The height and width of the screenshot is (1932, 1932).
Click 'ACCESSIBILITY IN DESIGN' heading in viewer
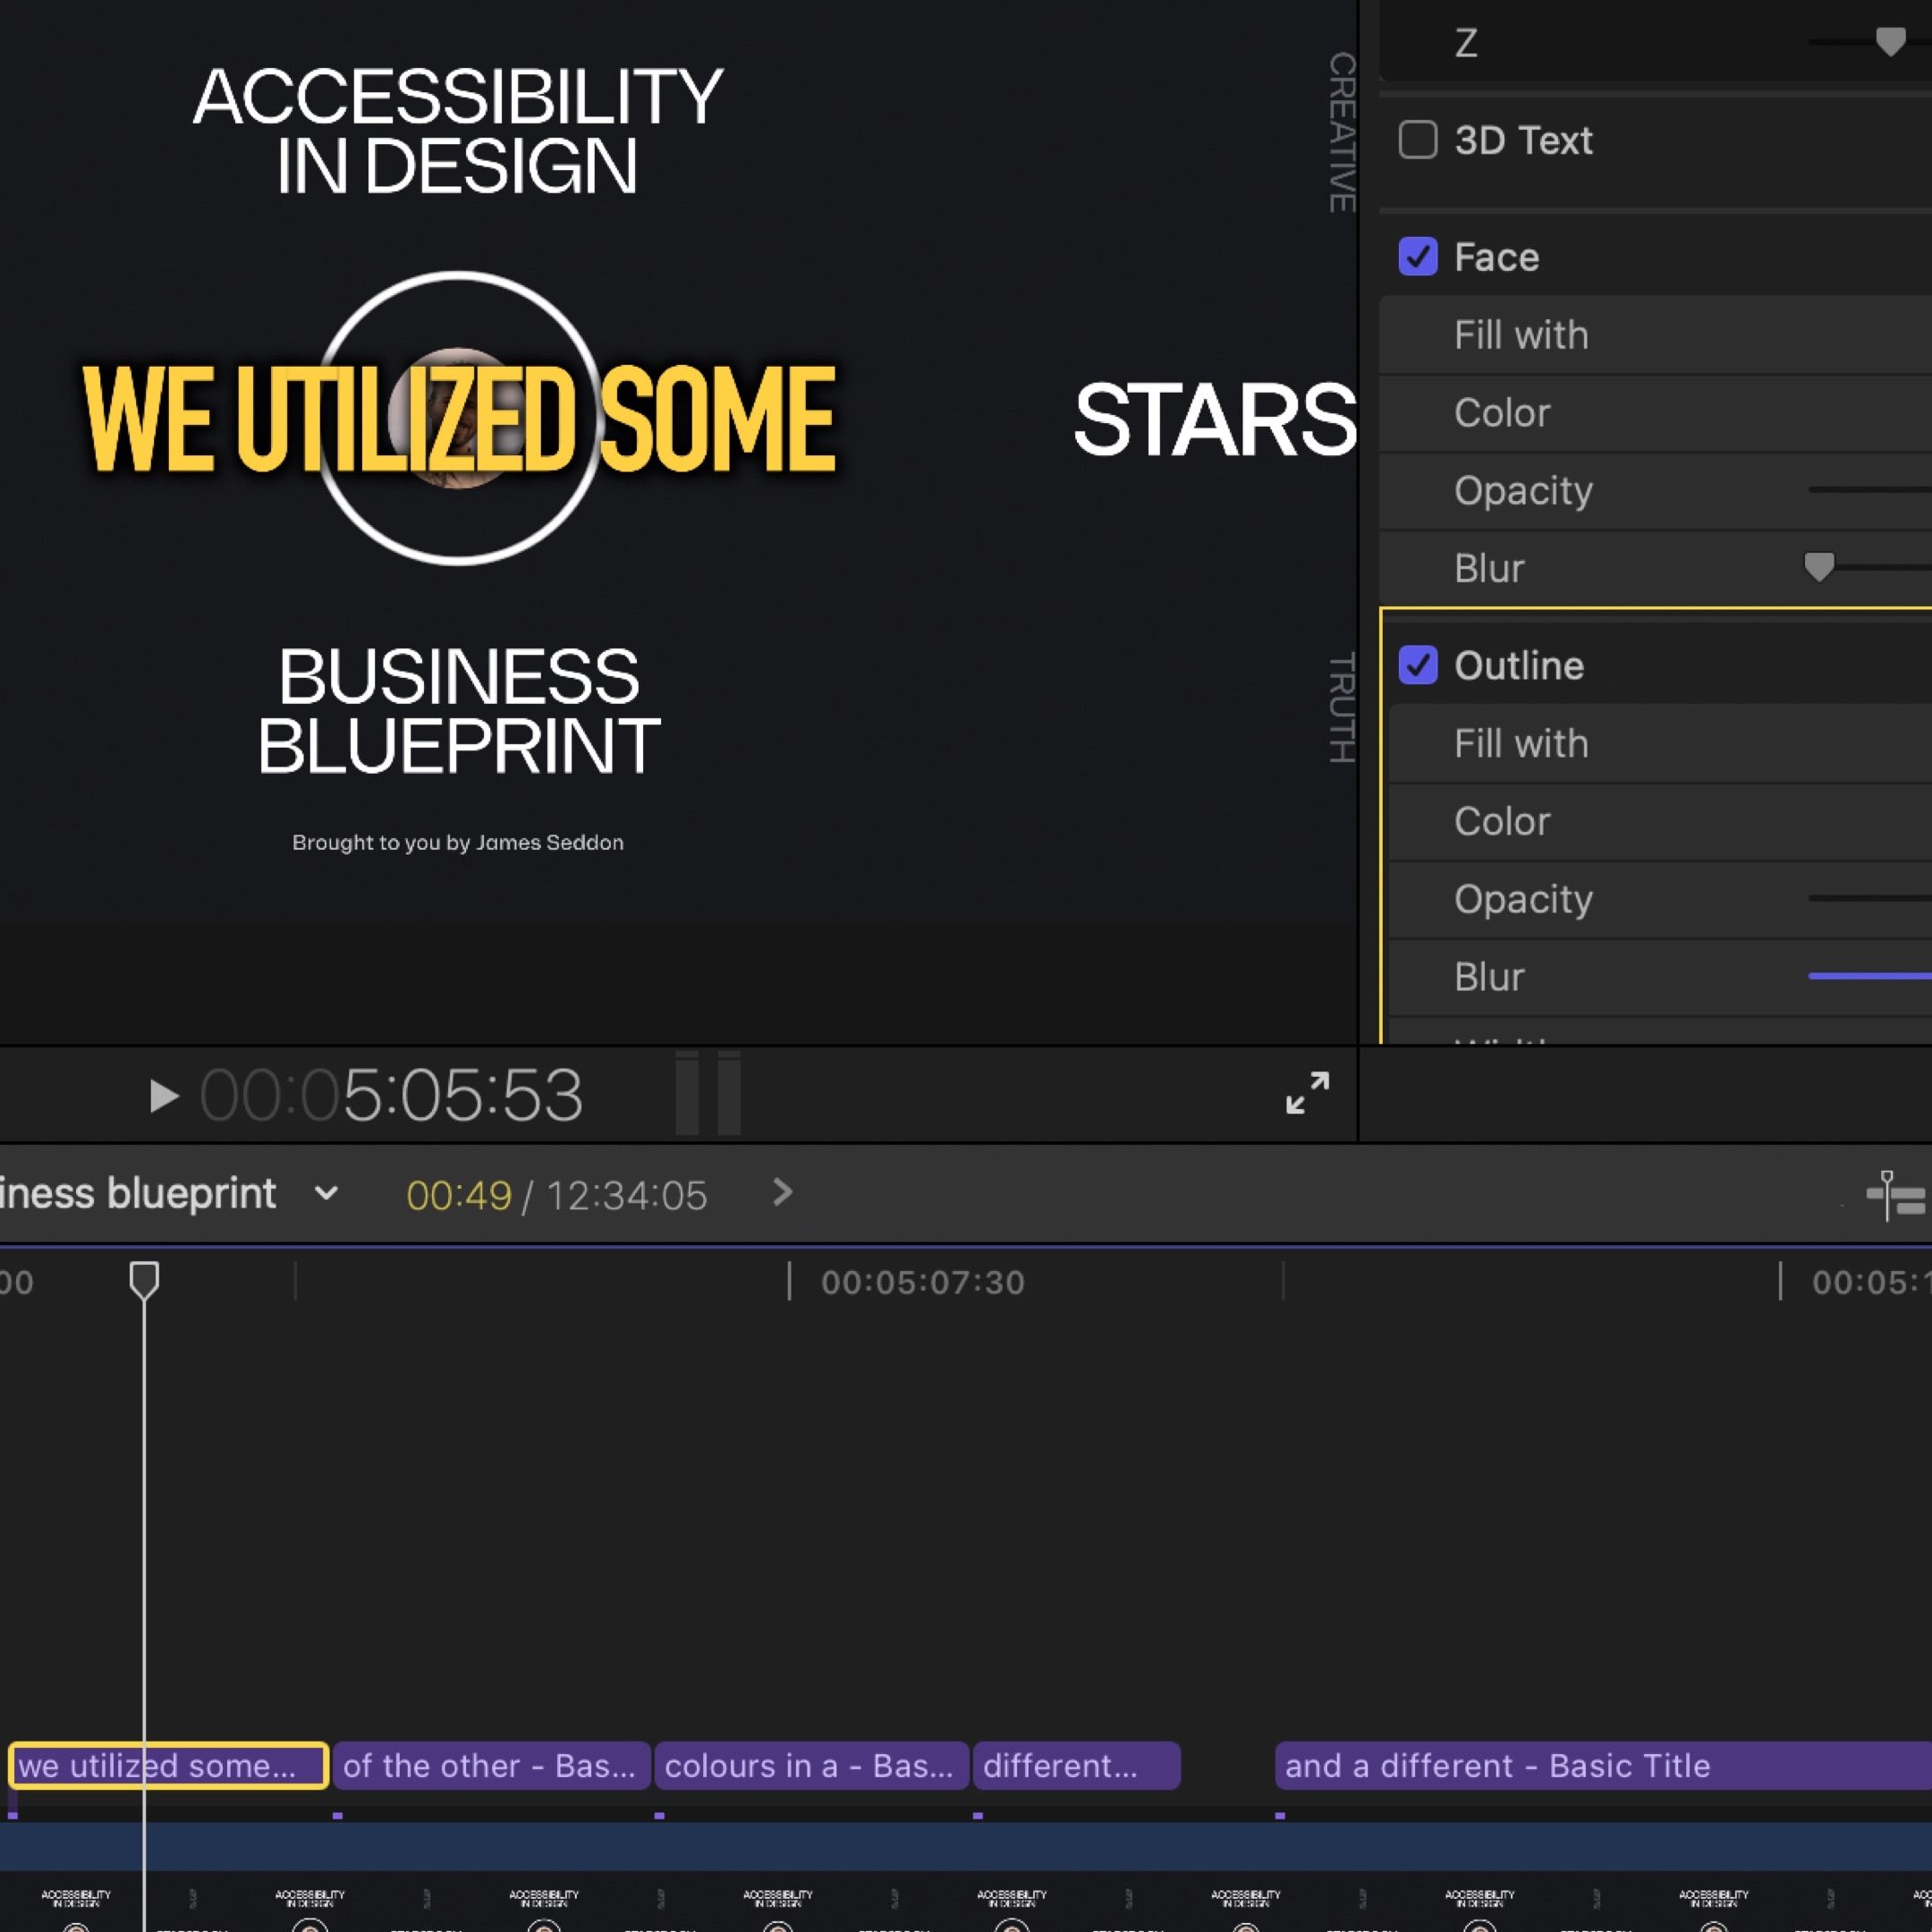pyautogui.click(x=457, y=131)
